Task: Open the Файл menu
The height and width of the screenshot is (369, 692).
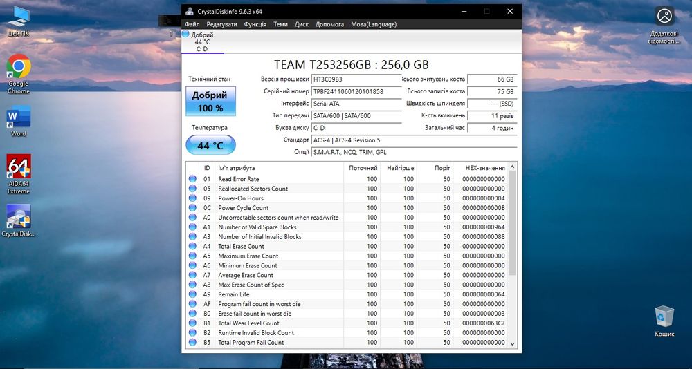Action: [x=192, y=24]
